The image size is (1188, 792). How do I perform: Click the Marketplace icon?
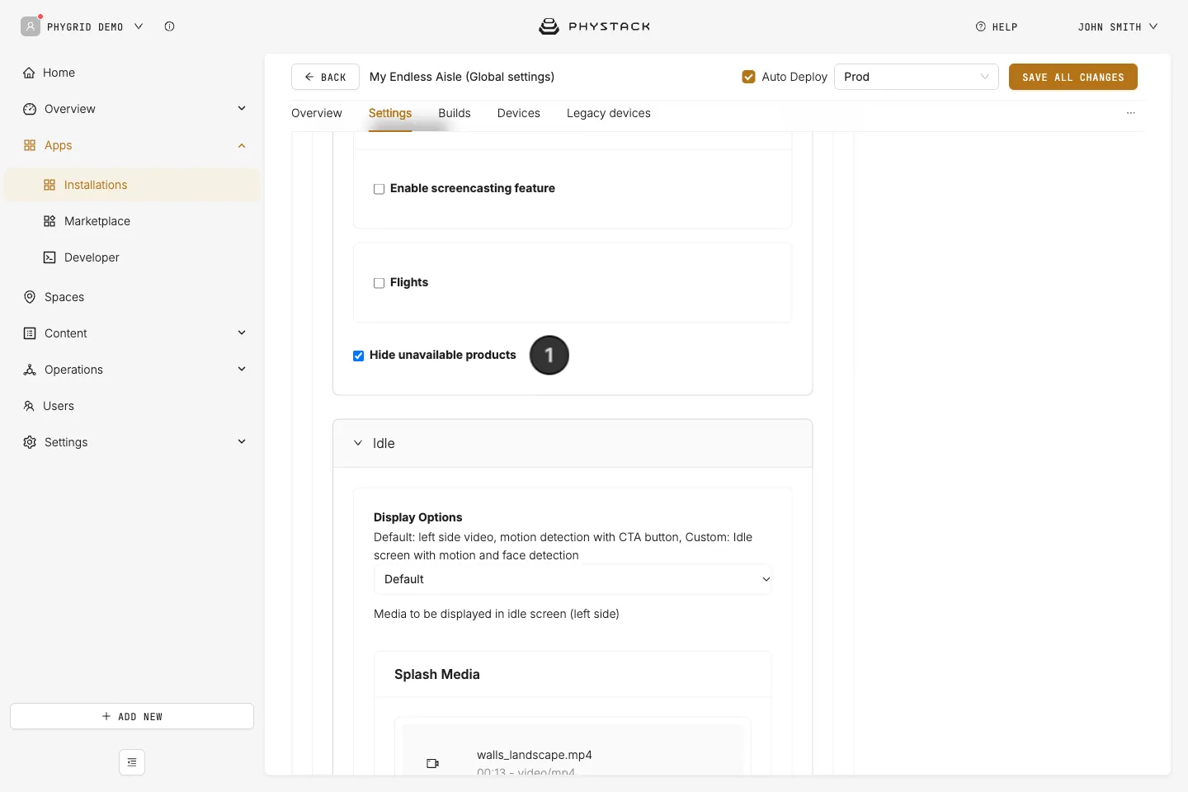click(49, 221)
